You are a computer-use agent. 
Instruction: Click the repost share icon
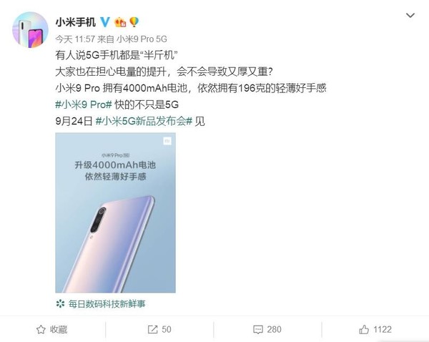pos(152,329)
